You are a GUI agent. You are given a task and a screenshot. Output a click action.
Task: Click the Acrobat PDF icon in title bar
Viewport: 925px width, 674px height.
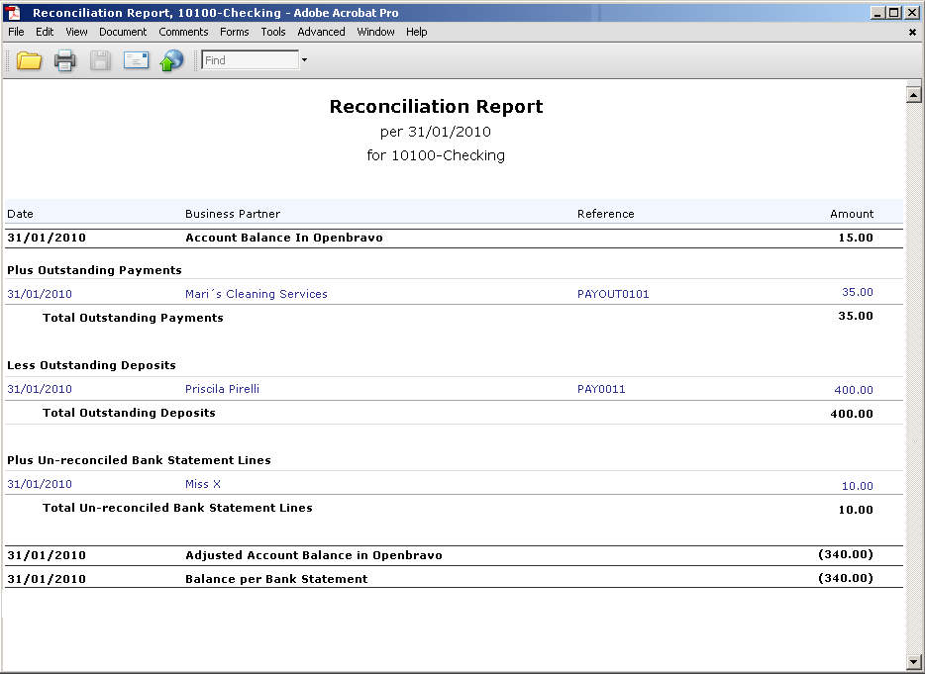[14, 13]
